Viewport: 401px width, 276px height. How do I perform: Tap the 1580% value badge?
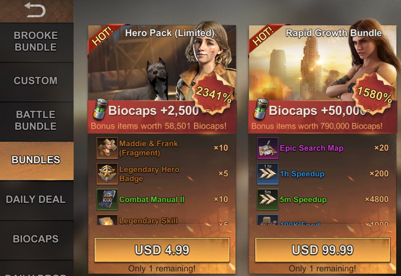point(374,93)
